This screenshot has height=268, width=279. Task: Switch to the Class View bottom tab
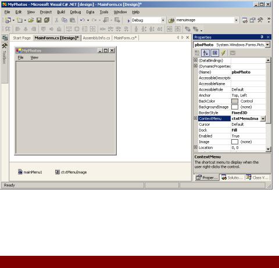coord(257,178)
